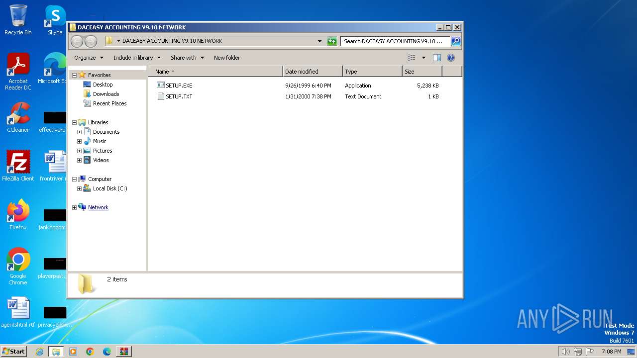Expand the Music library node

coord(79,141)
